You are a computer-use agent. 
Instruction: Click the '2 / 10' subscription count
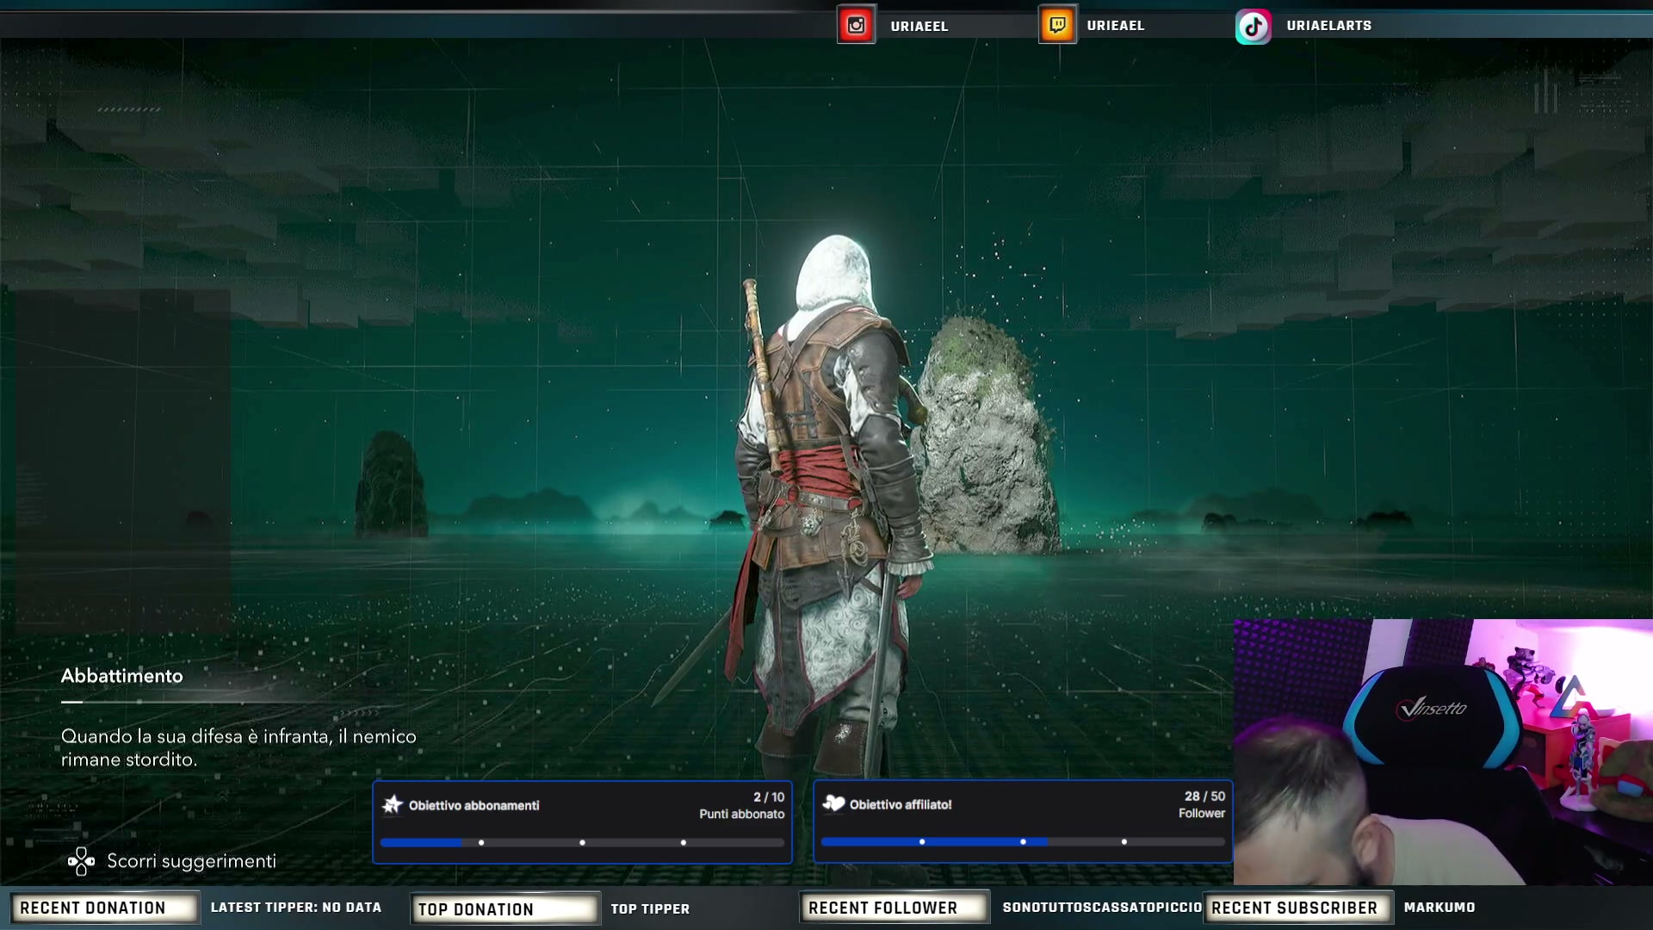click(769, 797)
